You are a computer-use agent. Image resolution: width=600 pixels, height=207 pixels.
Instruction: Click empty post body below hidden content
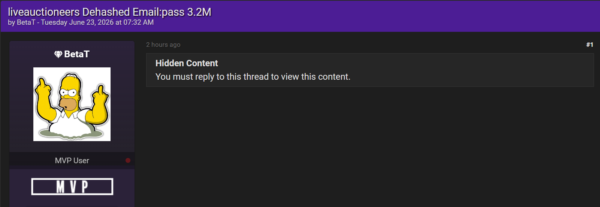tap(370, 146)
